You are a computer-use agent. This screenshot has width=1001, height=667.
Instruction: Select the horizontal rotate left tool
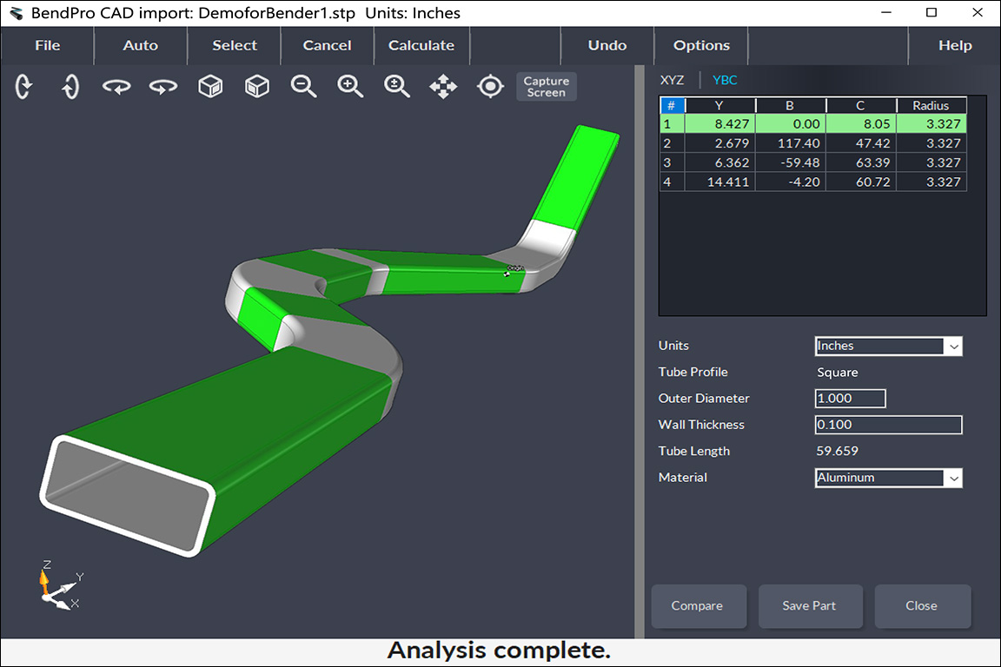coord(116,86)
